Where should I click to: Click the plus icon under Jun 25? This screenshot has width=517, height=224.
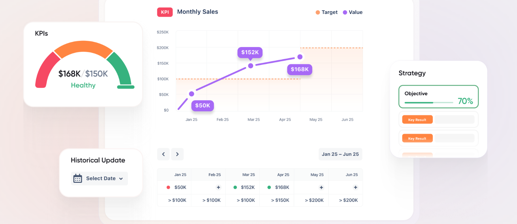(355, 187)
